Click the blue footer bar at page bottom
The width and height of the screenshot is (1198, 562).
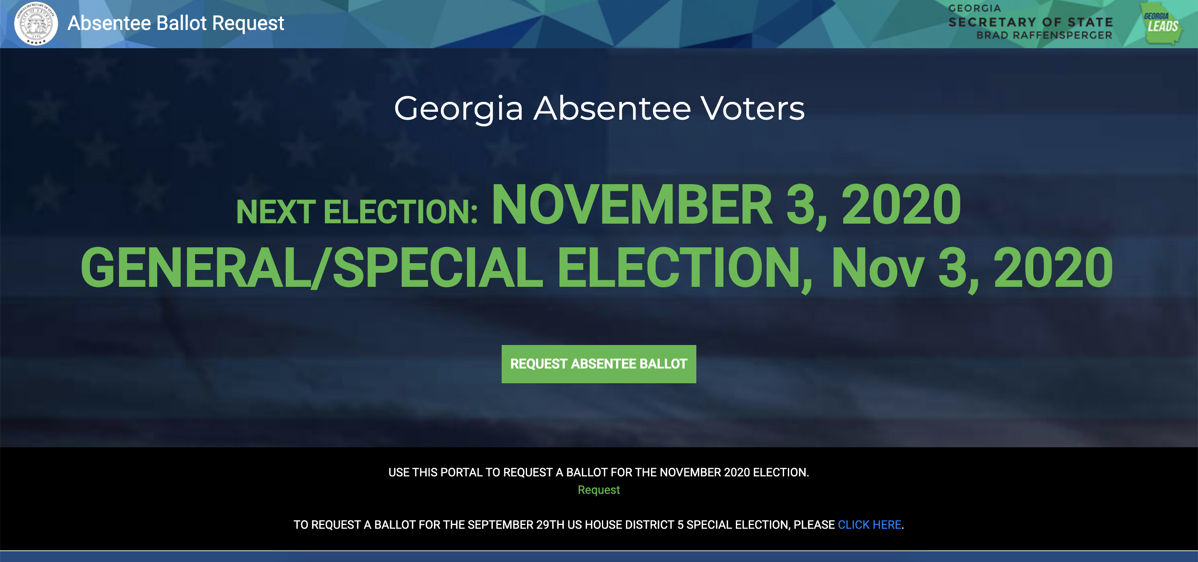coord(599,557)
